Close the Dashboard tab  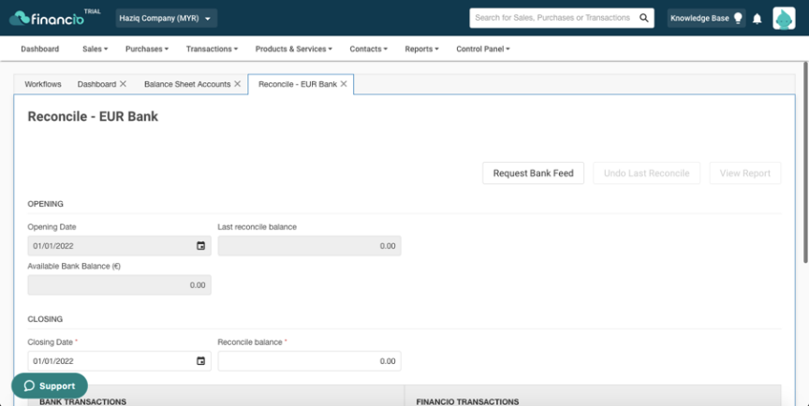pos(123,84)
